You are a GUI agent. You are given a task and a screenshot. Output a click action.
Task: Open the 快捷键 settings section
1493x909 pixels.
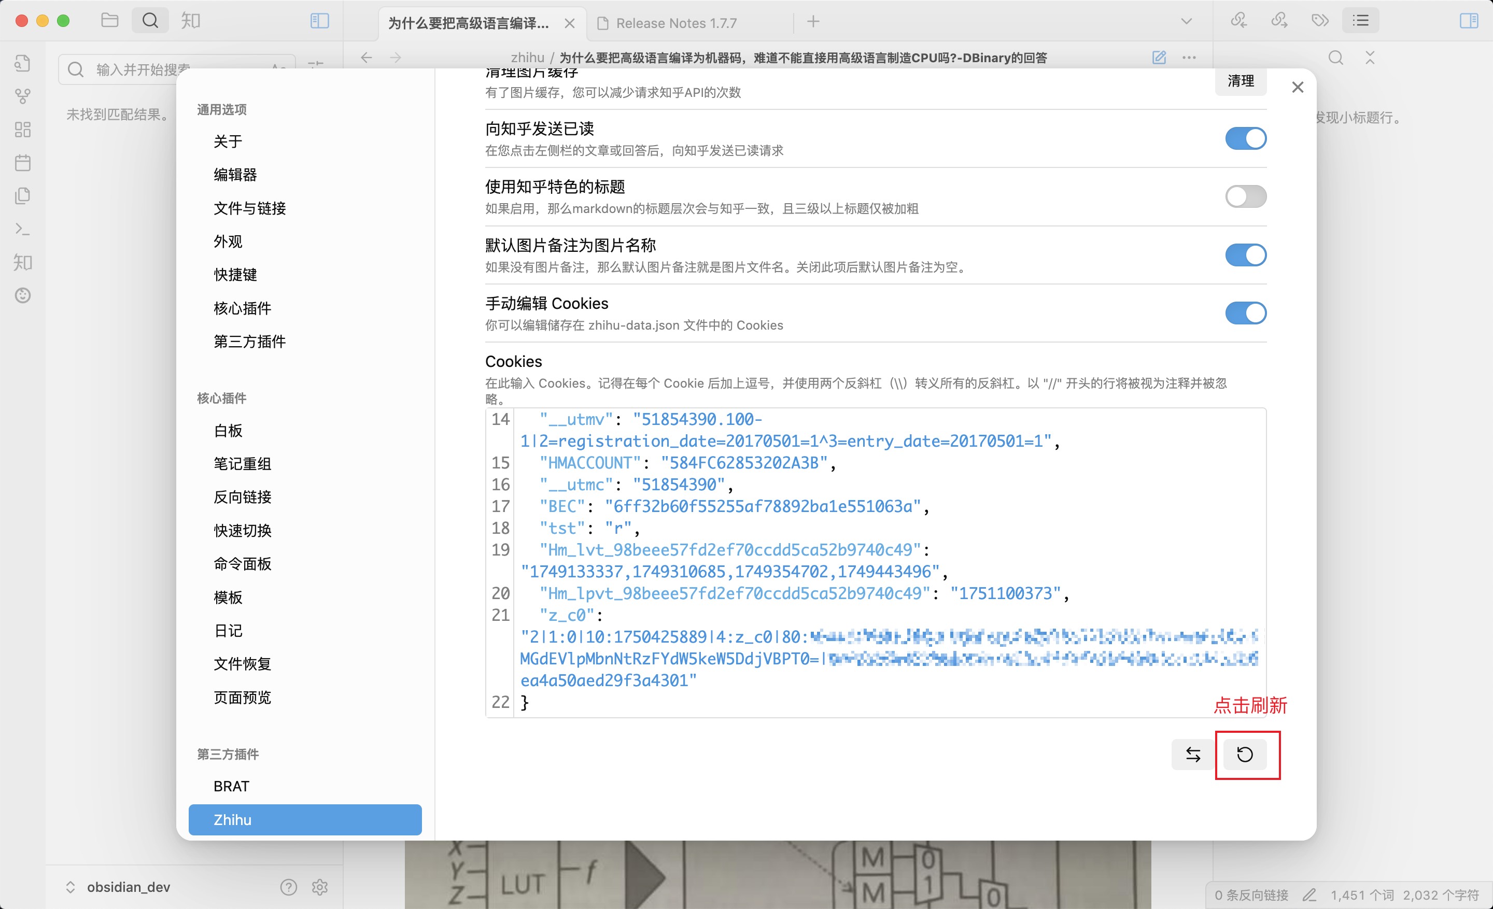235,275
